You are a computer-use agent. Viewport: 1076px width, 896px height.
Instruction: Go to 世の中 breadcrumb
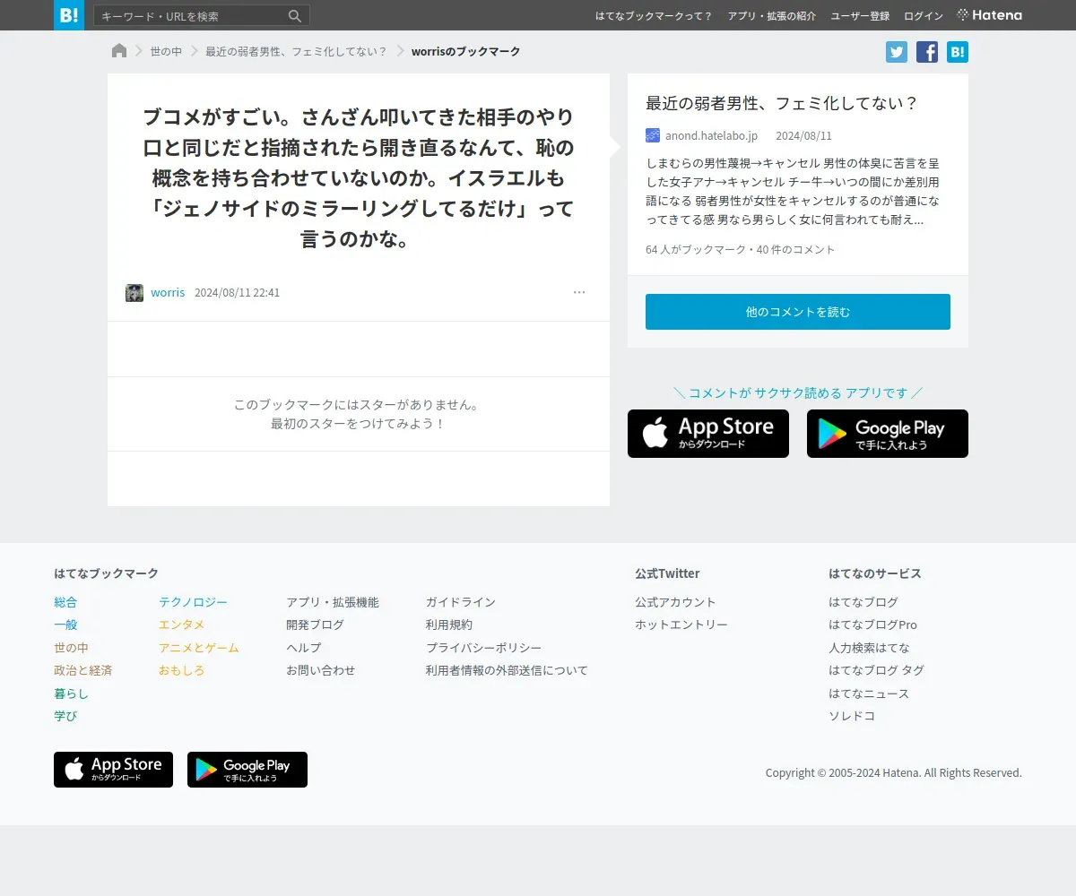(166, 51)
